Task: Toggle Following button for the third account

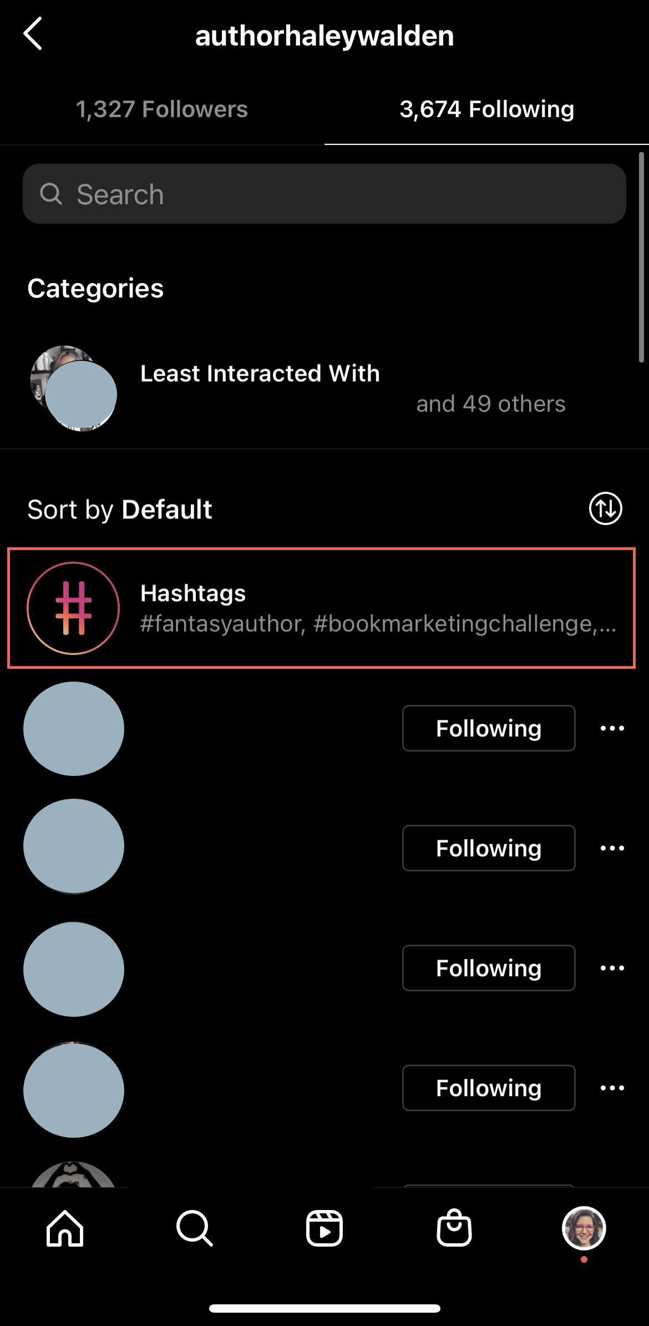Action: tap(489, 968)
